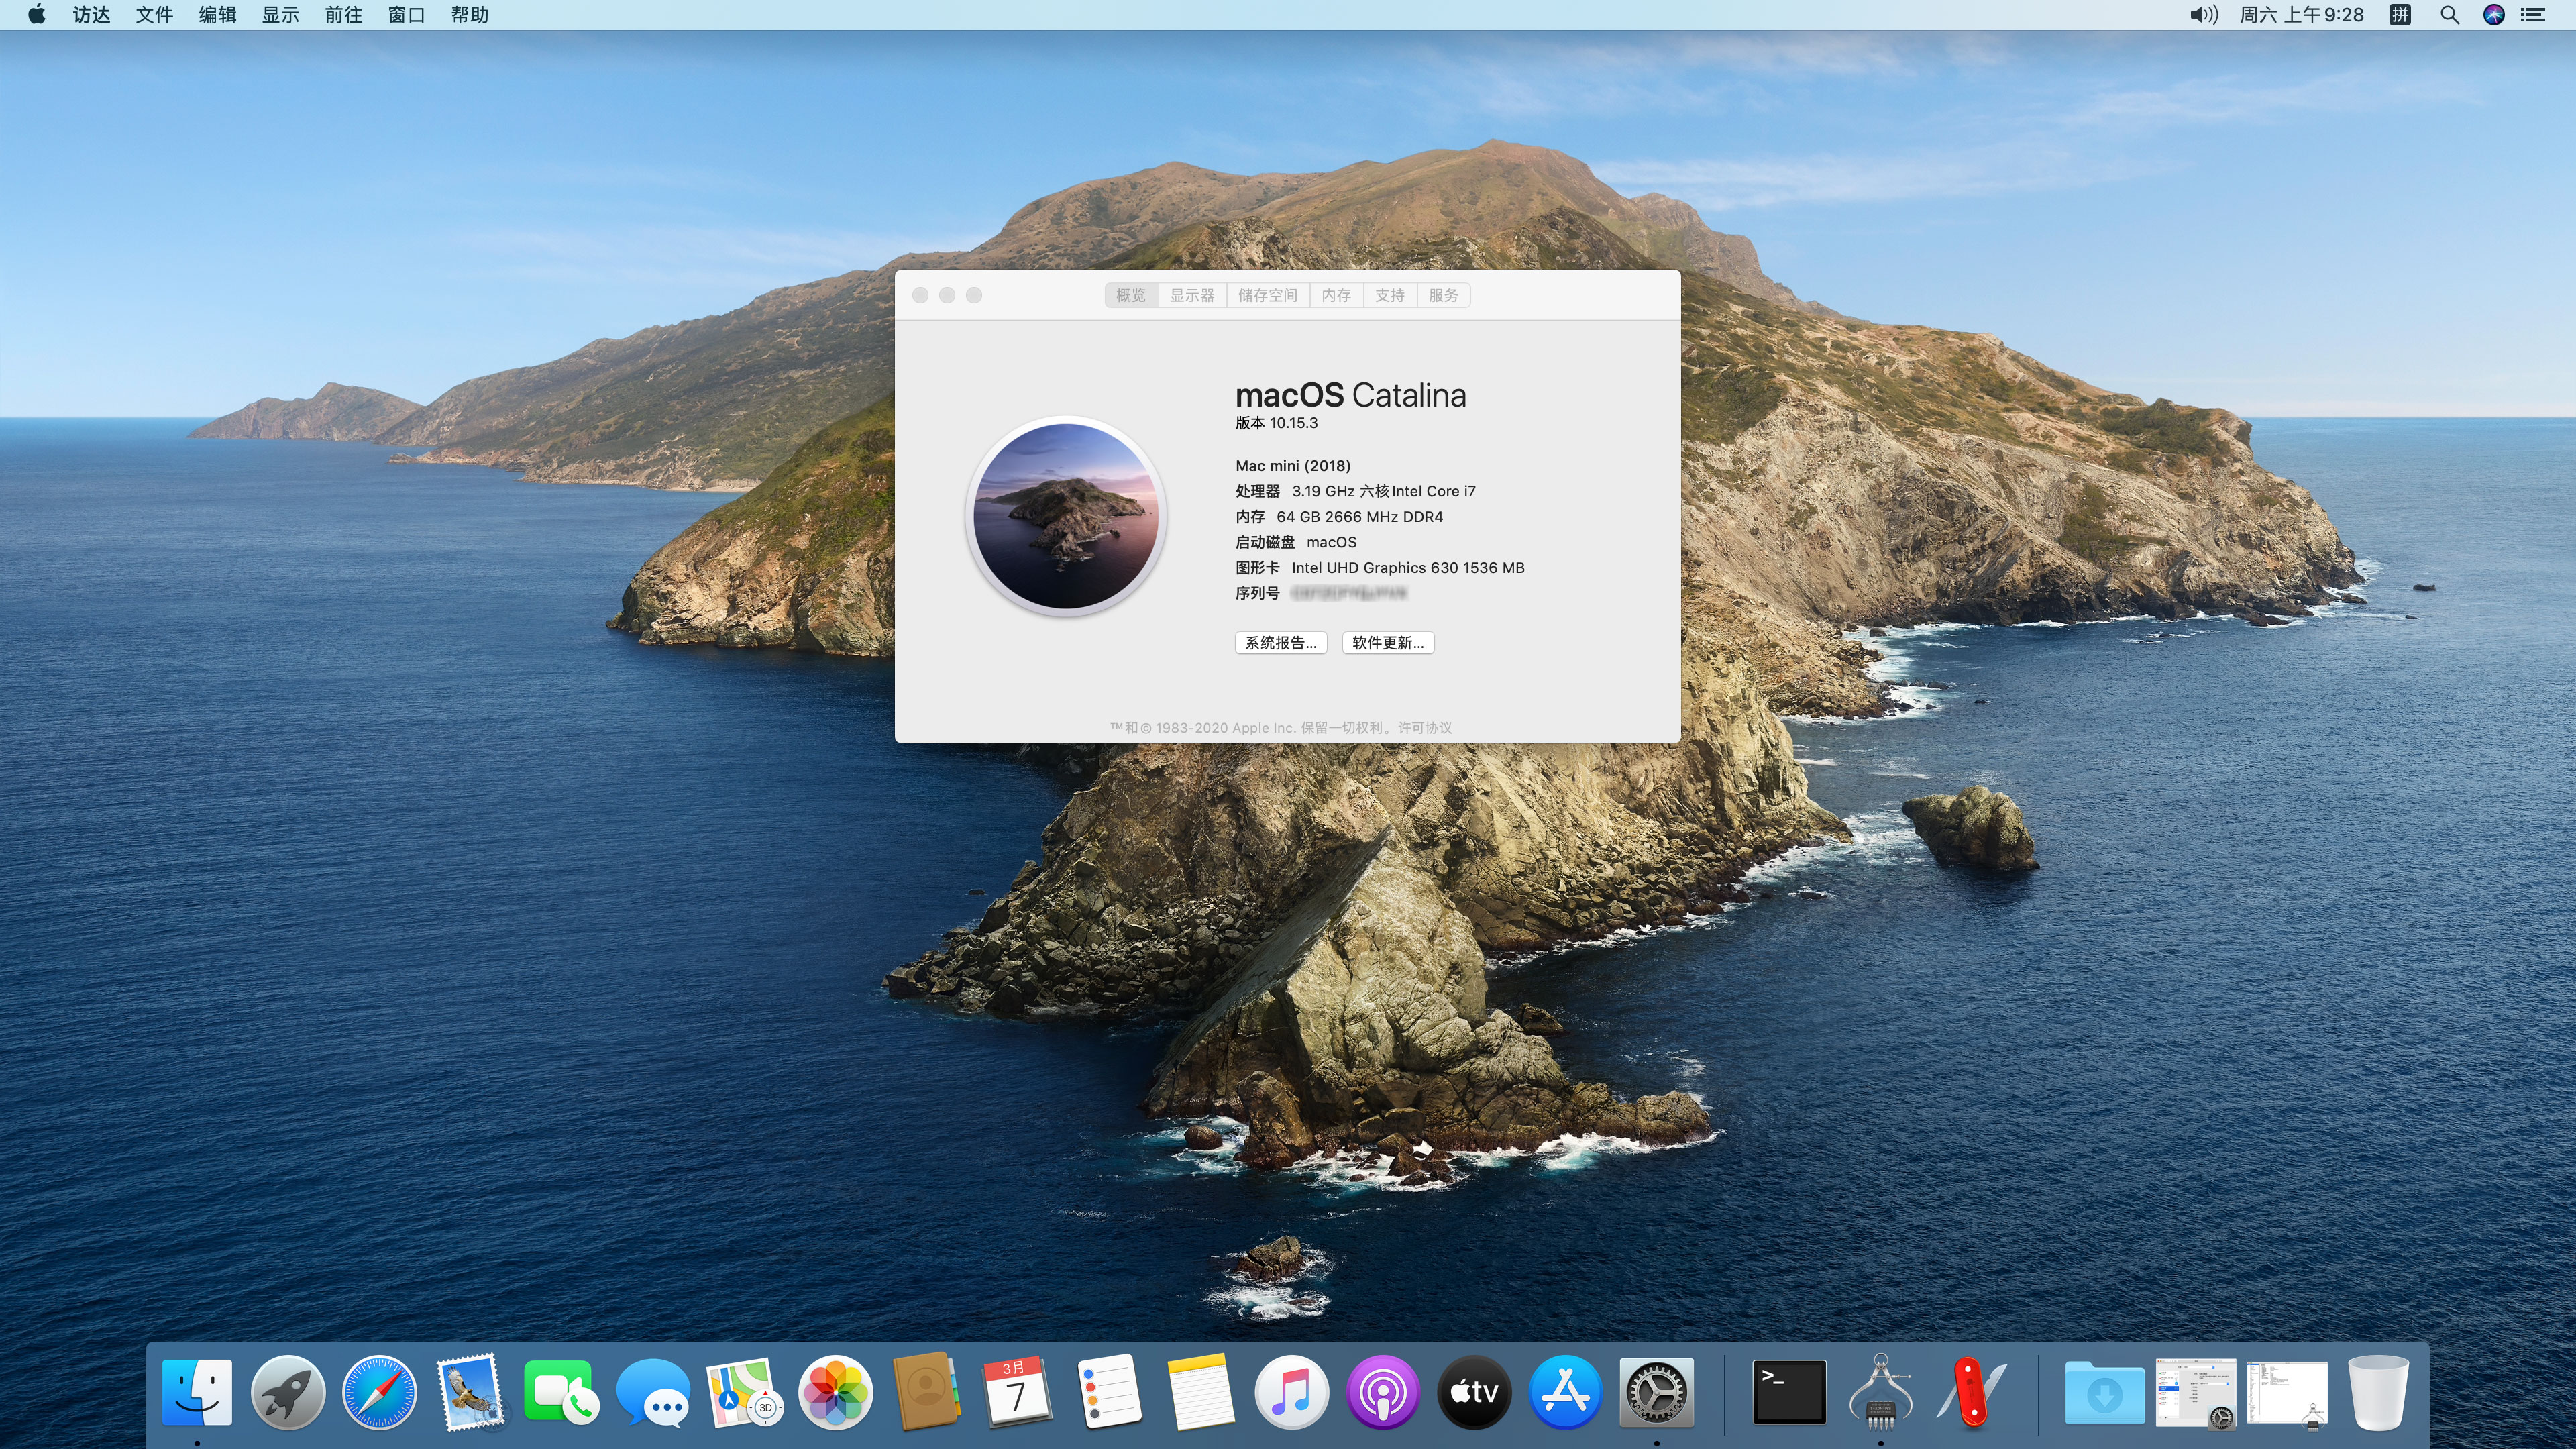
Task: Open Messages speech-bubble icon
Action: point(653,1391)
